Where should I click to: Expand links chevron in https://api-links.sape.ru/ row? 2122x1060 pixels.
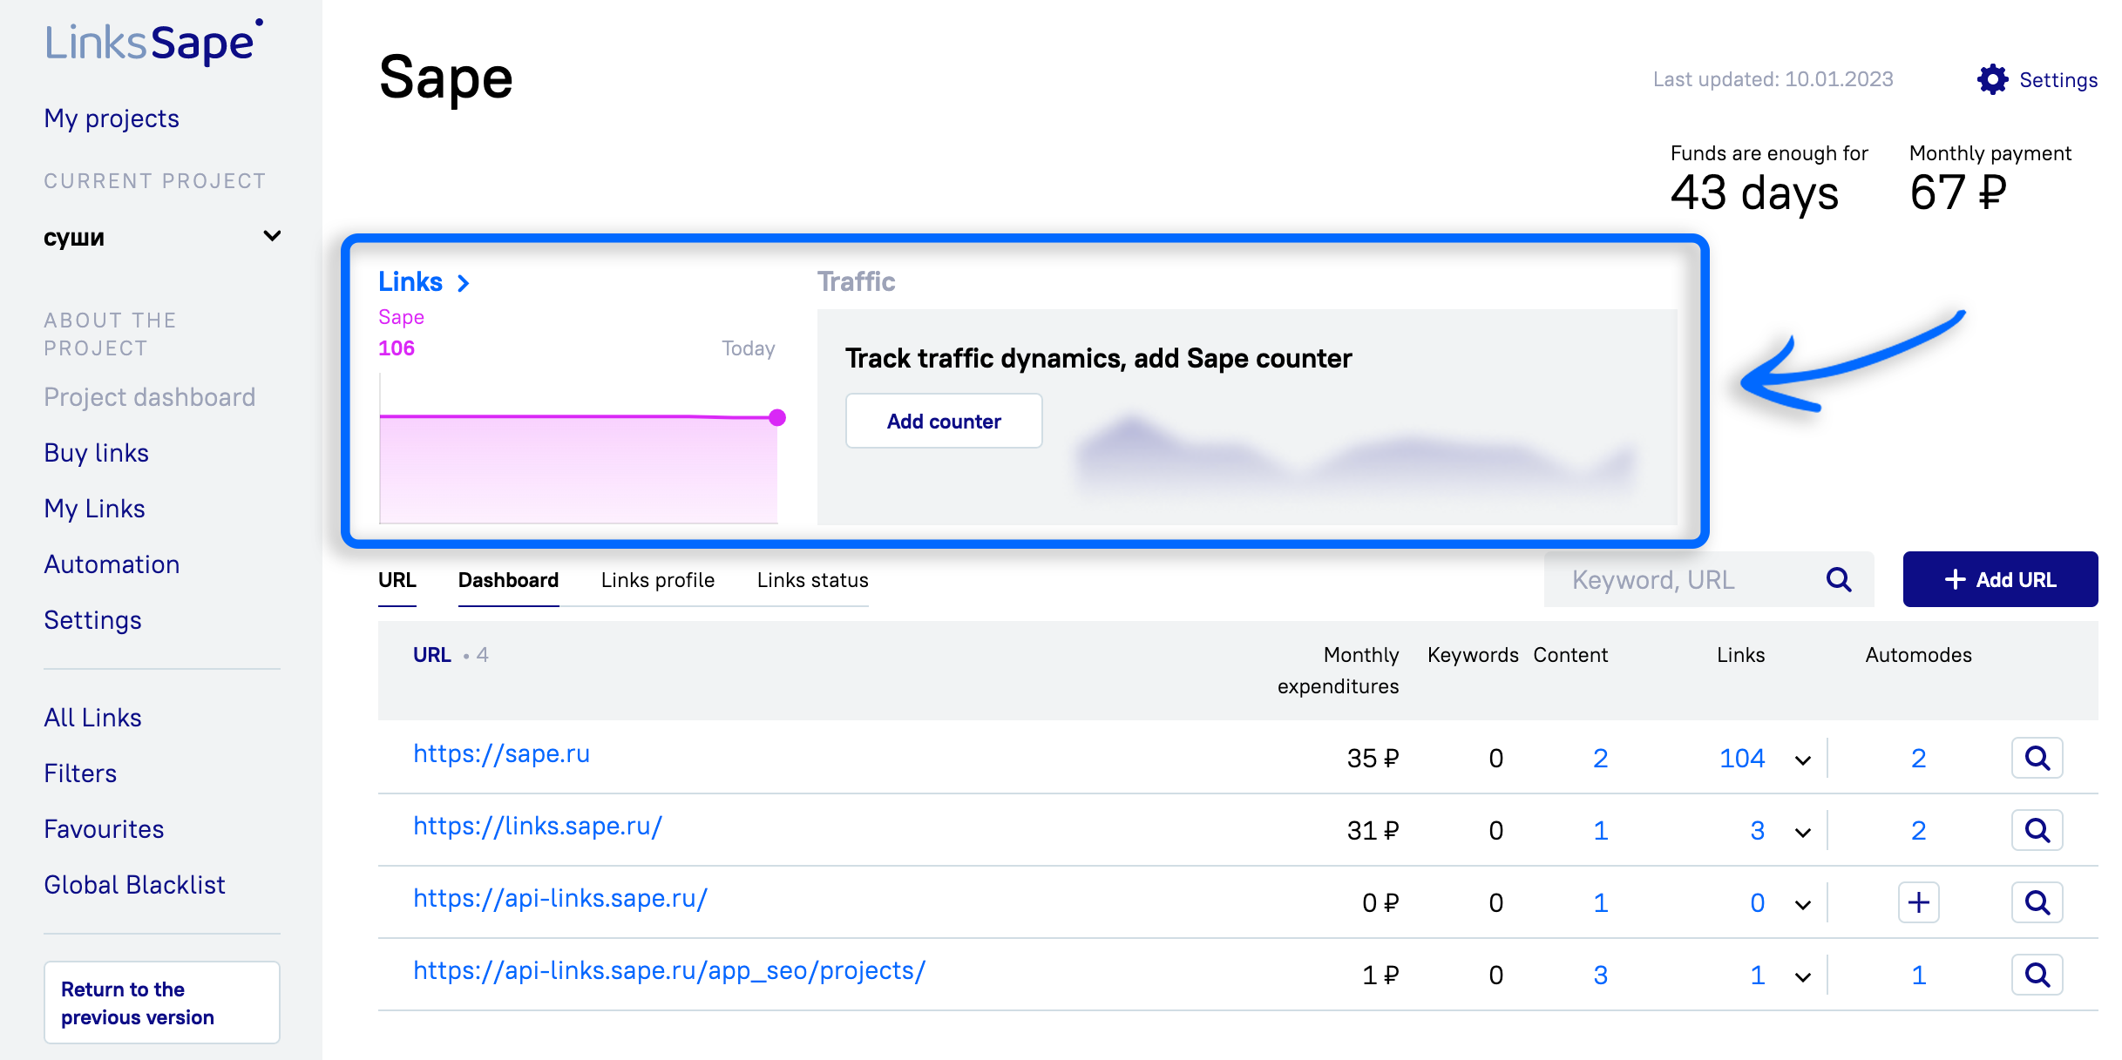pos(1803,905)
